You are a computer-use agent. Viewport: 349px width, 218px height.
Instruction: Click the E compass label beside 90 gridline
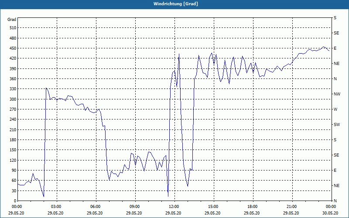coord(335,170)
